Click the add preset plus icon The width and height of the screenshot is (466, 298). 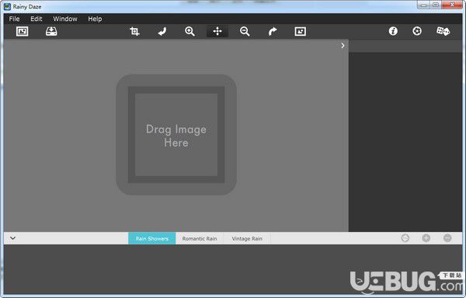(x=426, y=238)
